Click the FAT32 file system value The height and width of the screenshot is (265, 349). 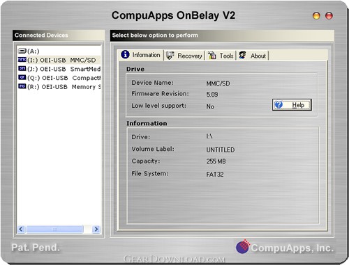pos(215,175)
